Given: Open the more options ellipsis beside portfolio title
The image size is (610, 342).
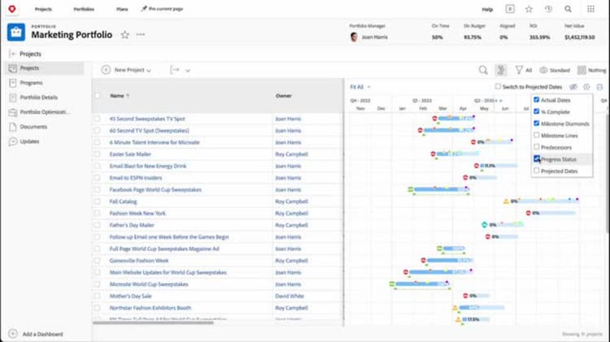Looking at the screenshot, I should click(x=141, y=35).
